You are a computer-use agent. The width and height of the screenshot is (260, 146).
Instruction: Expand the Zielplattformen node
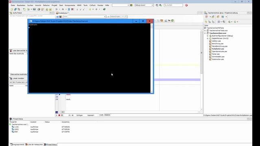[x=208, y=39]
